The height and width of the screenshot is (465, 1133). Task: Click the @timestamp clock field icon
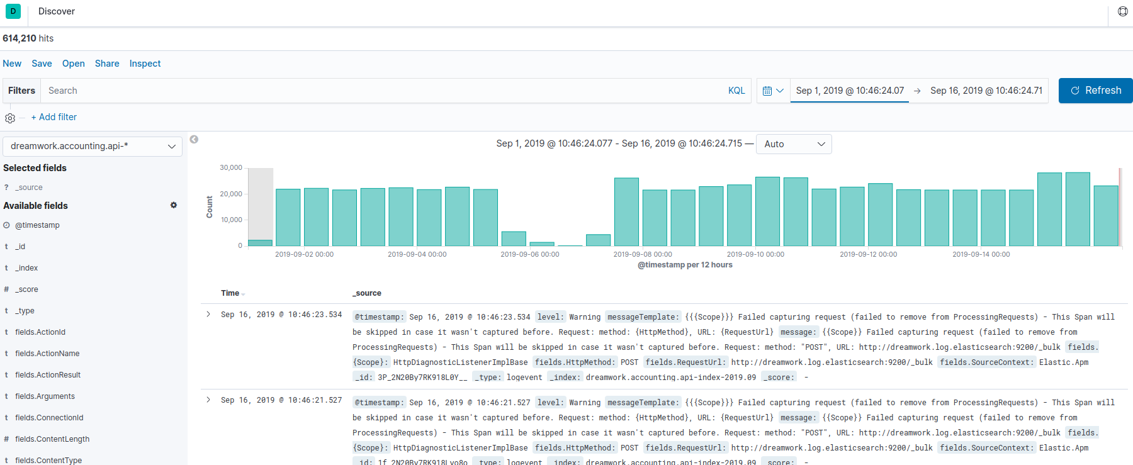[6, 225]
